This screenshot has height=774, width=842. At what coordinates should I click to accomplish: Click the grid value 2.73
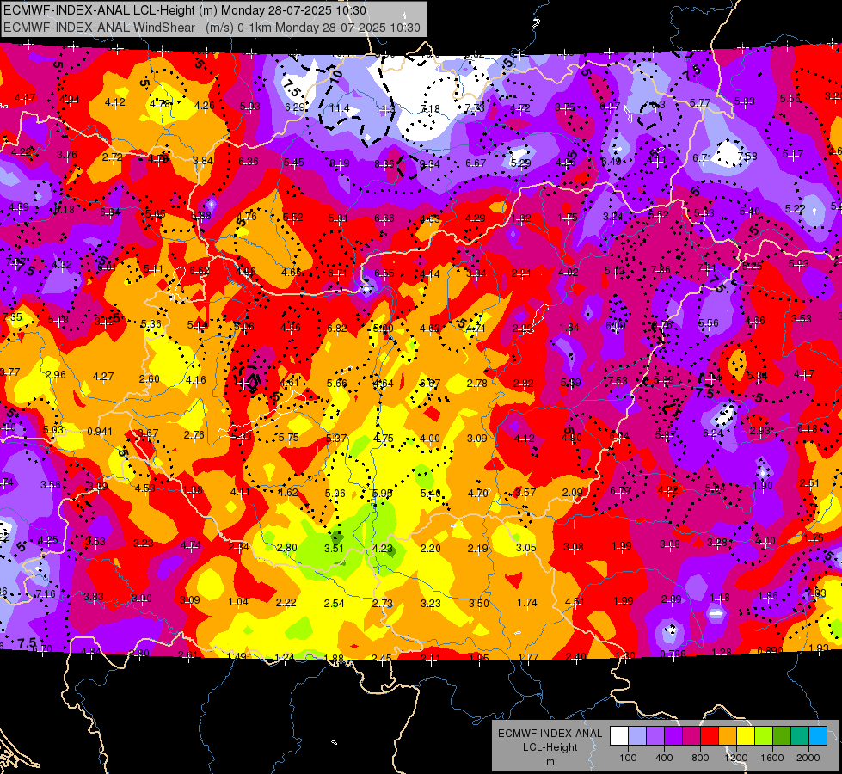pyautogui.click(x=383, y=603)
